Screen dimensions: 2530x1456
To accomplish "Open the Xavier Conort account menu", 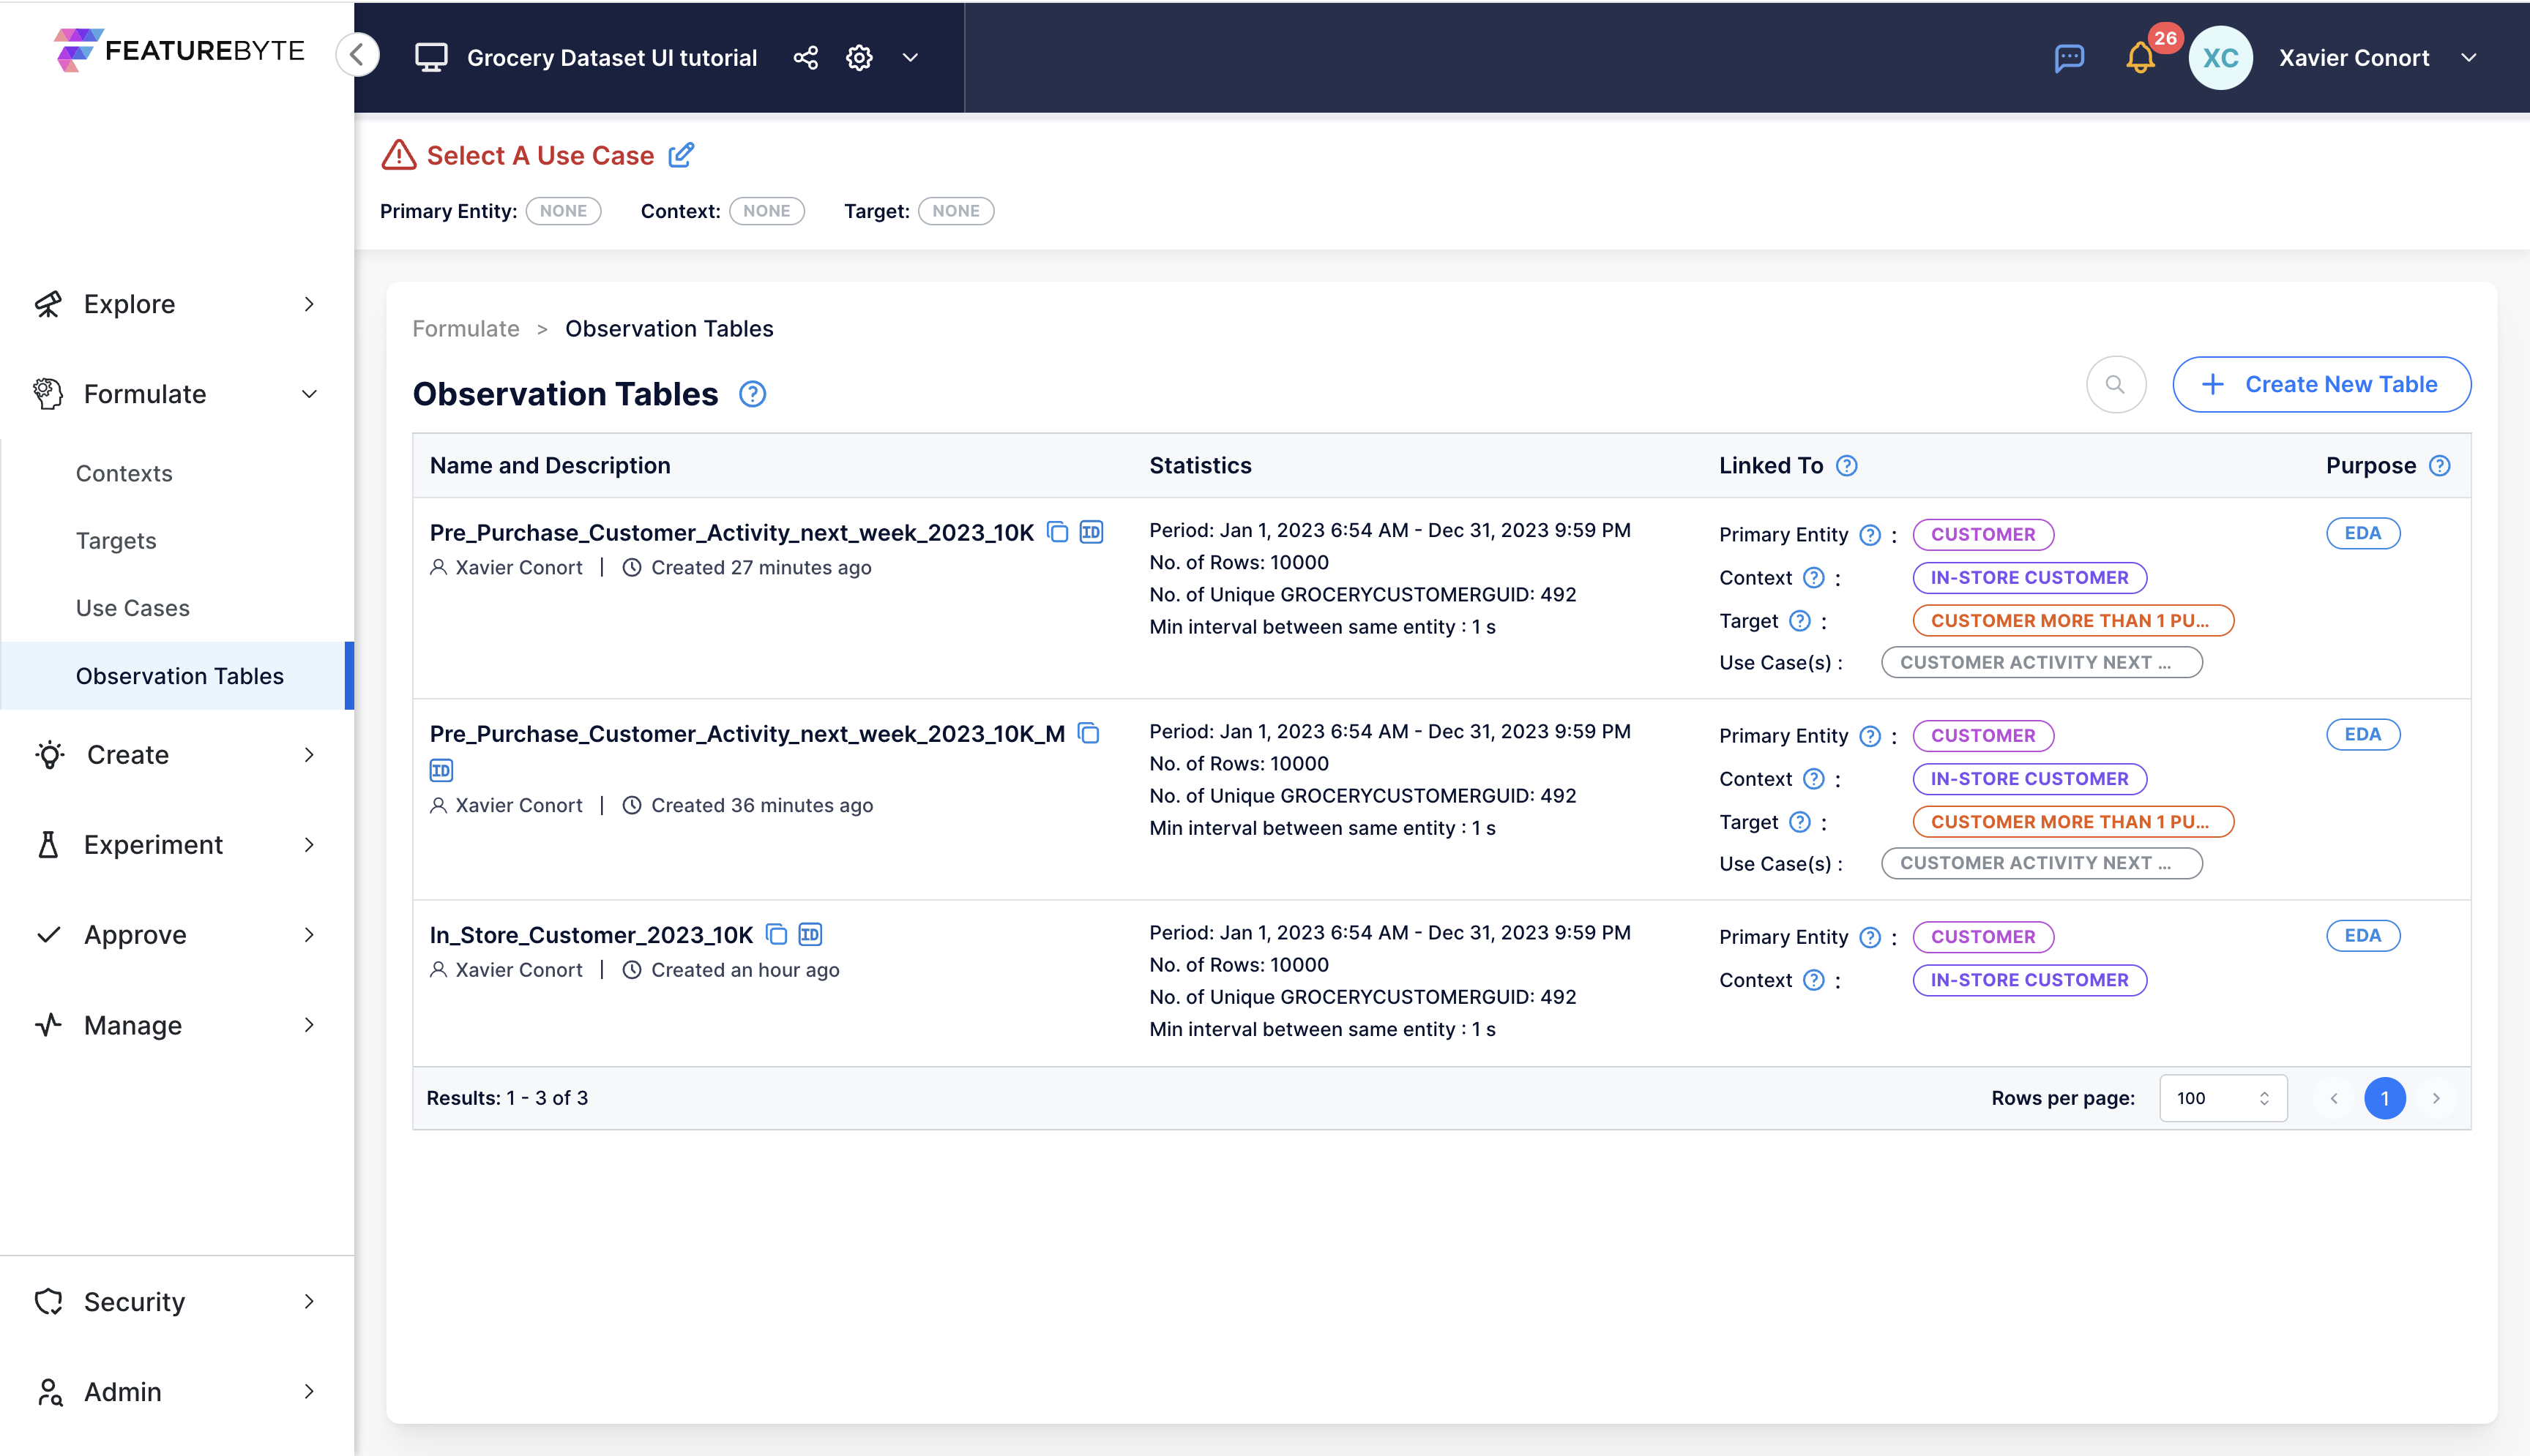I will (x=2378, y=58).
